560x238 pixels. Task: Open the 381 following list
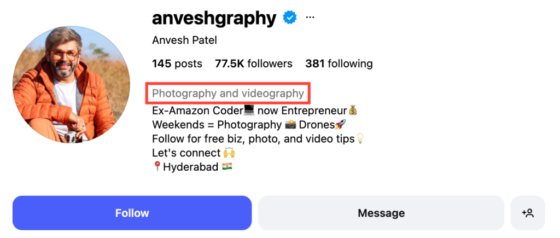tap(339, 63)
